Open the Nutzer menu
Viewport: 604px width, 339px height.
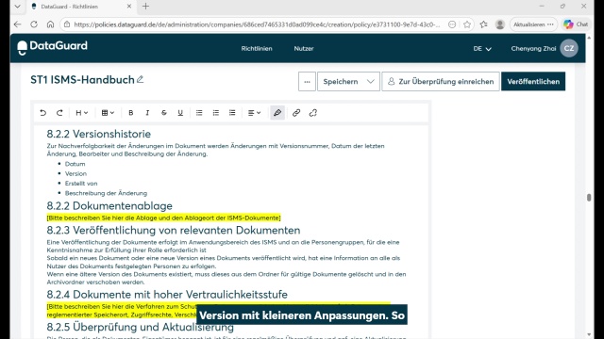(x=304, y=48)
